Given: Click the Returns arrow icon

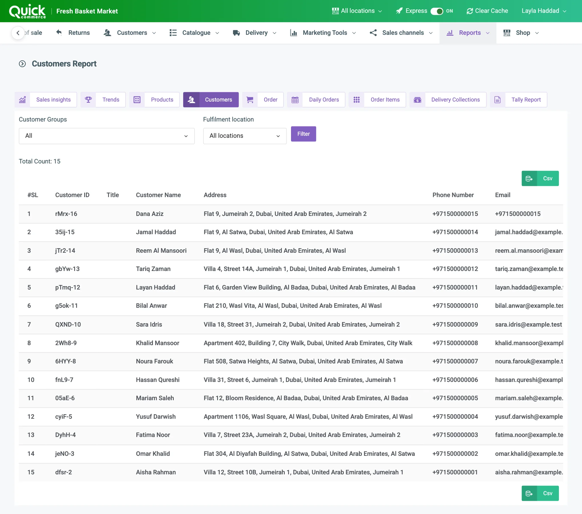Looking at the screenshot, I should [59, 33].
